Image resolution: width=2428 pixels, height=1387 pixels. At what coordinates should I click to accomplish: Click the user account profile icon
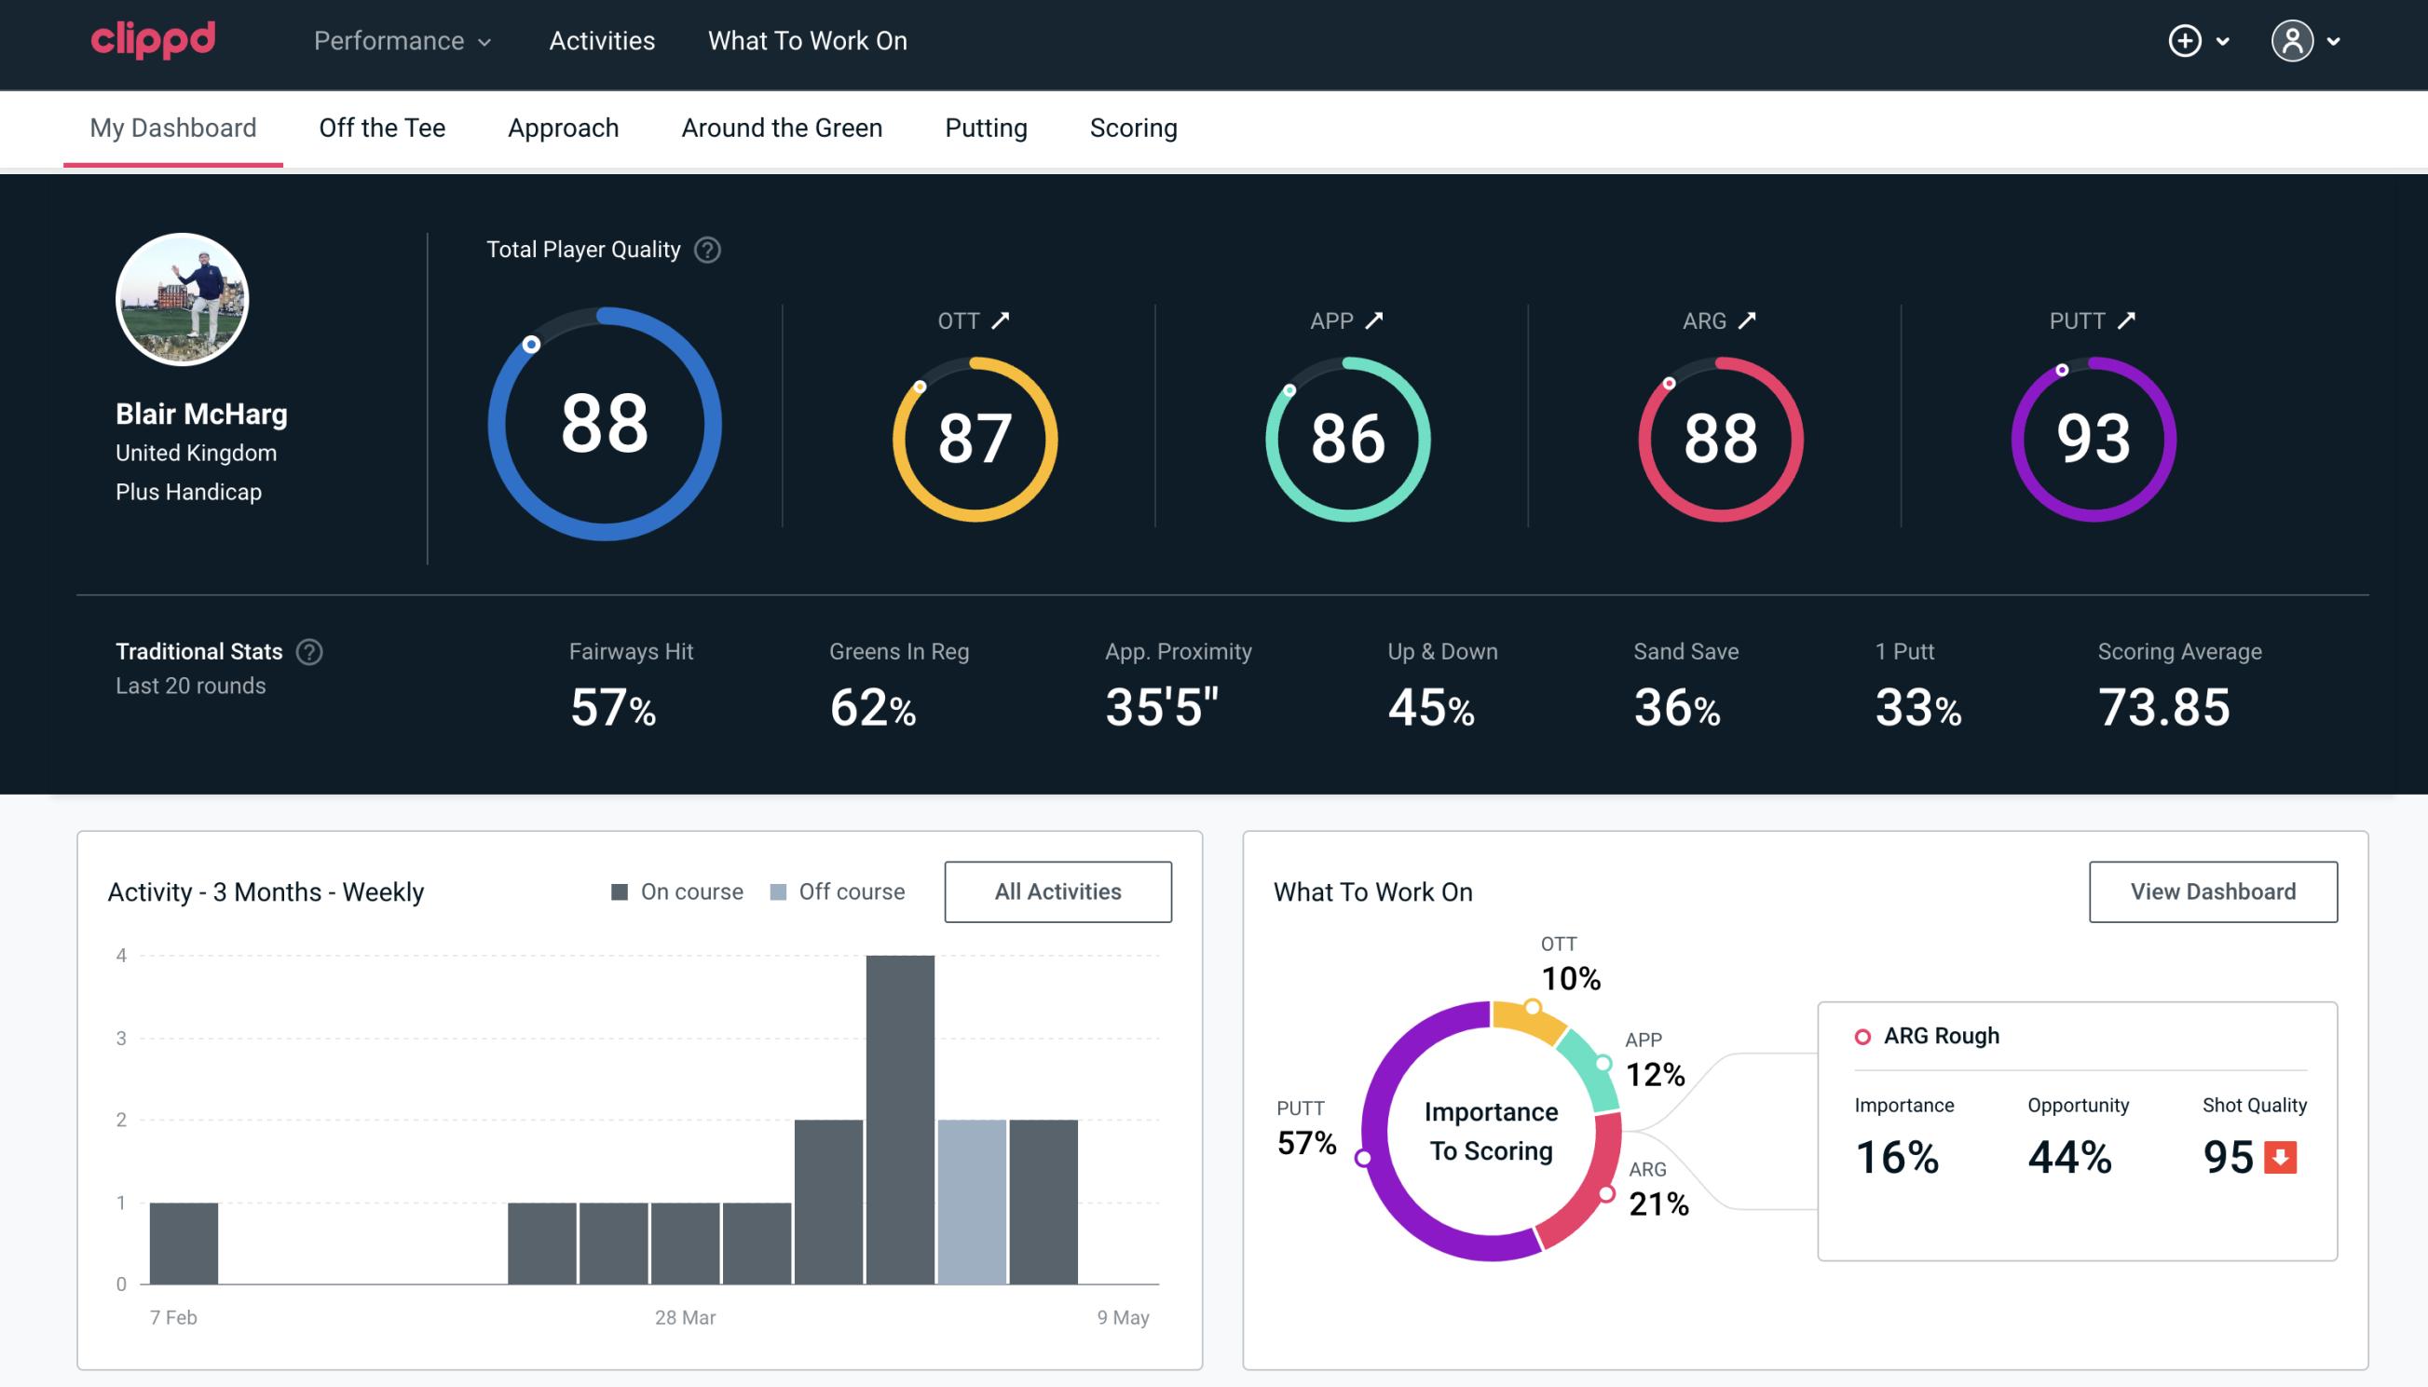tap(2295, 40)
